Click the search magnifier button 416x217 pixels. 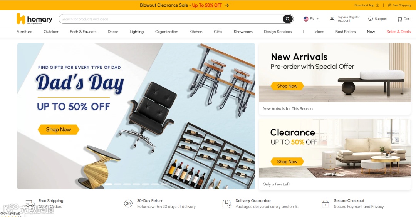288,19
